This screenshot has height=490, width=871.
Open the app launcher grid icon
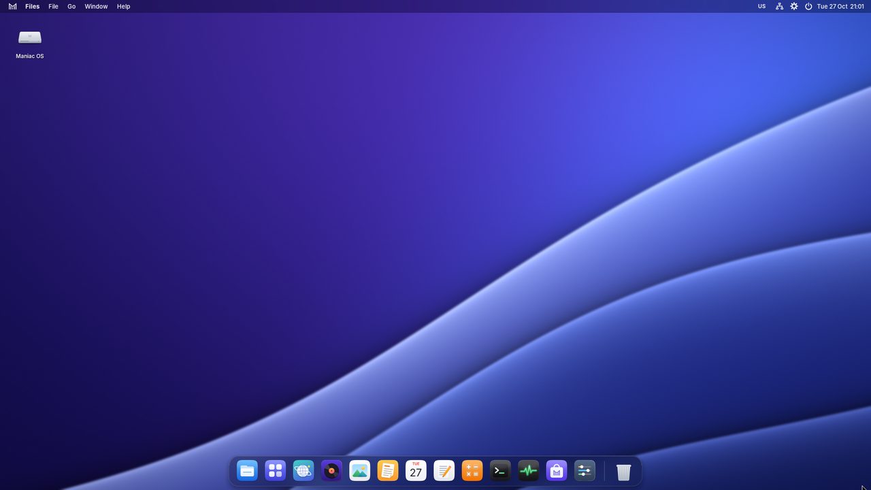click(275, 470)
